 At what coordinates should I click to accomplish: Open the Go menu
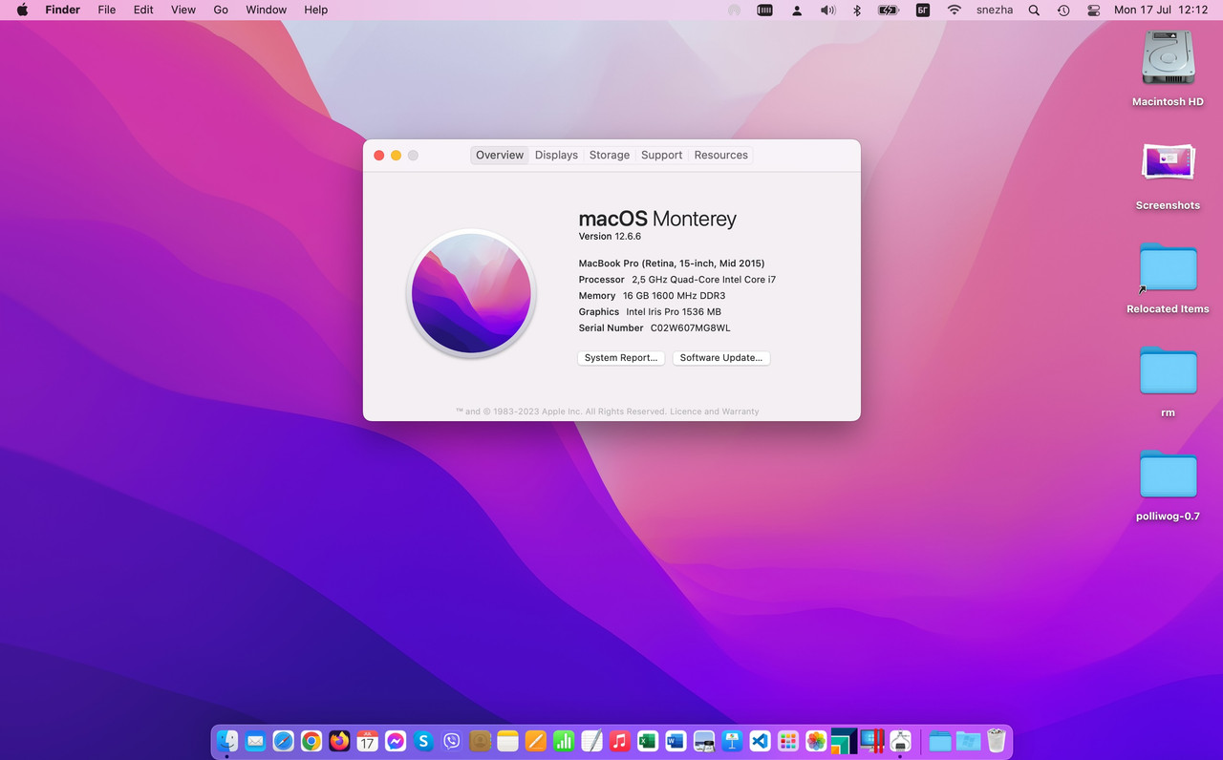coord(221,10)
